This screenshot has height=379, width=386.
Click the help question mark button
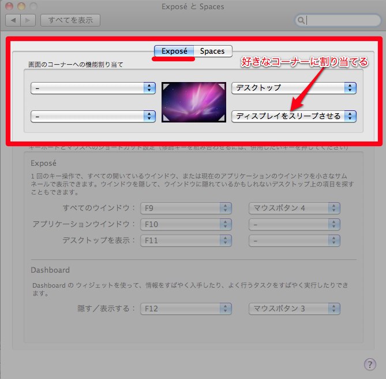(x=370, y=364)
